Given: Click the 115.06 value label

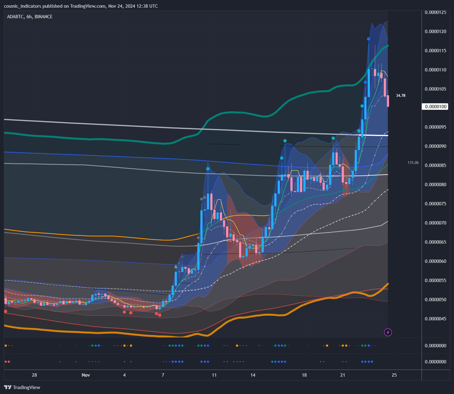Looking at the screenshot, I should coord(413,163).
